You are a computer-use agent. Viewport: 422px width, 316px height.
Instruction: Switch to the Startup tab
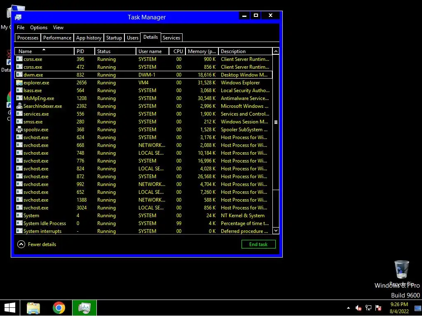click(114, 37)
